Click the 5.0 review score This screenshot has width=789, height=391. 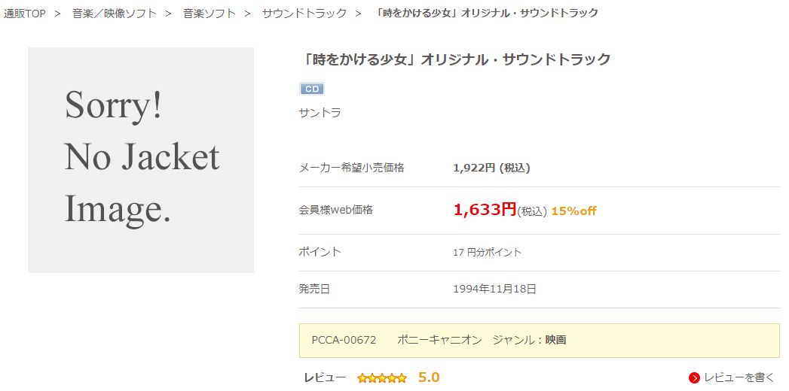pyautogui.click(x=429, y=377)
